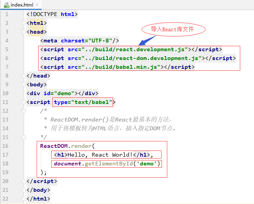Screen dimensions: 254x204
Task: Click the type="text/babel" attribute
Action: click(x=83, y=102)
